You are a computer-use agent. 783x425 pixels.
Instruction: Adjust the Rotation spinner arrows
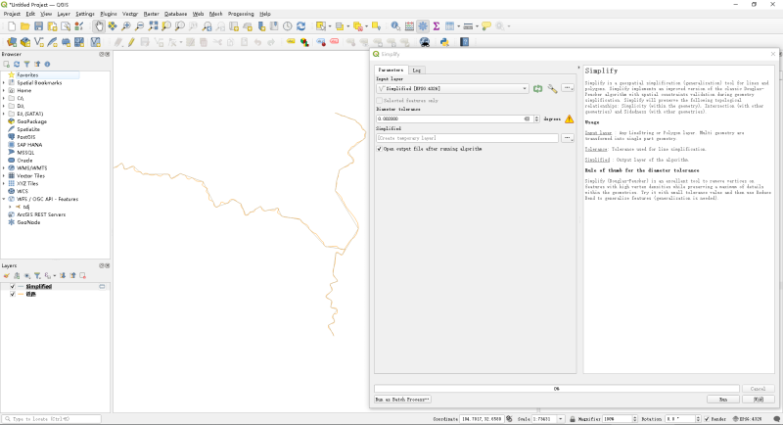[698, 419]
